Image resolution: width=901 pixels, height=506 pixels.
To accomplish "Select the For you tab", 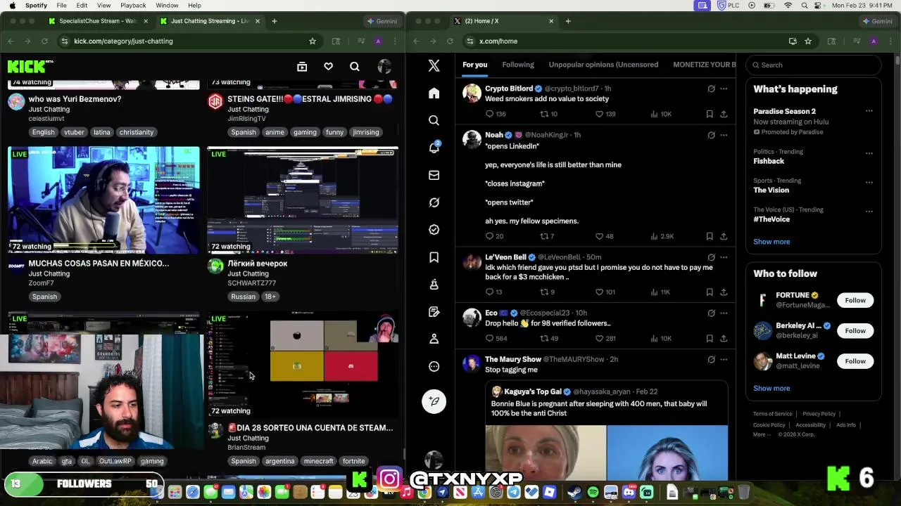I will coord(474,65).
